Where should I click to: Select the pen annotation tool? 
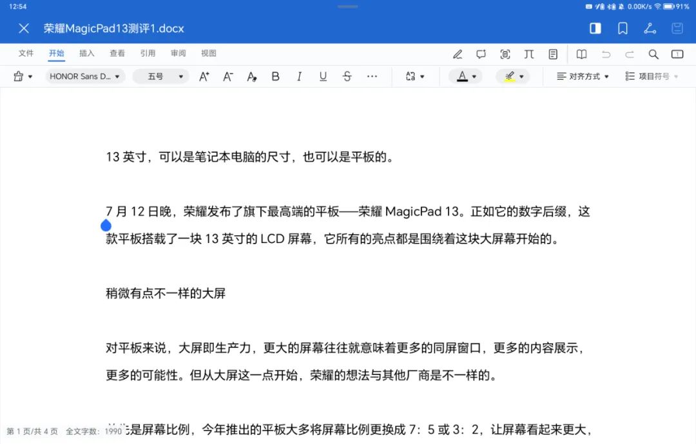(x=459, y=54)
